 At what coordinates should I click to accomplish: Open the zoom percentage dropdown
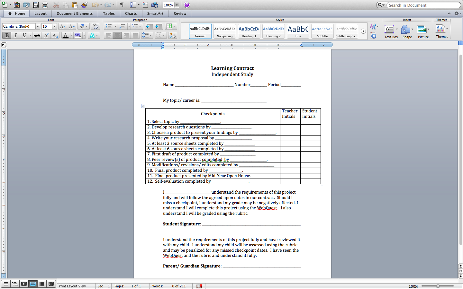(177, 5)
